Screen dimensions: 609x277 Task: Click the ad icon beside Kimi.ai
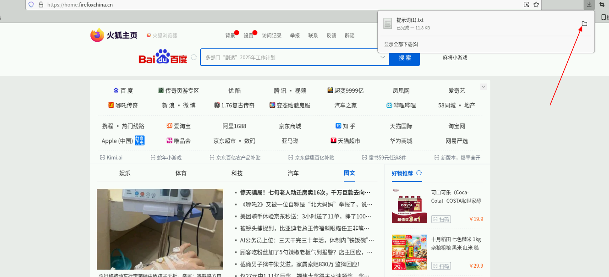[x=102, y=158]
